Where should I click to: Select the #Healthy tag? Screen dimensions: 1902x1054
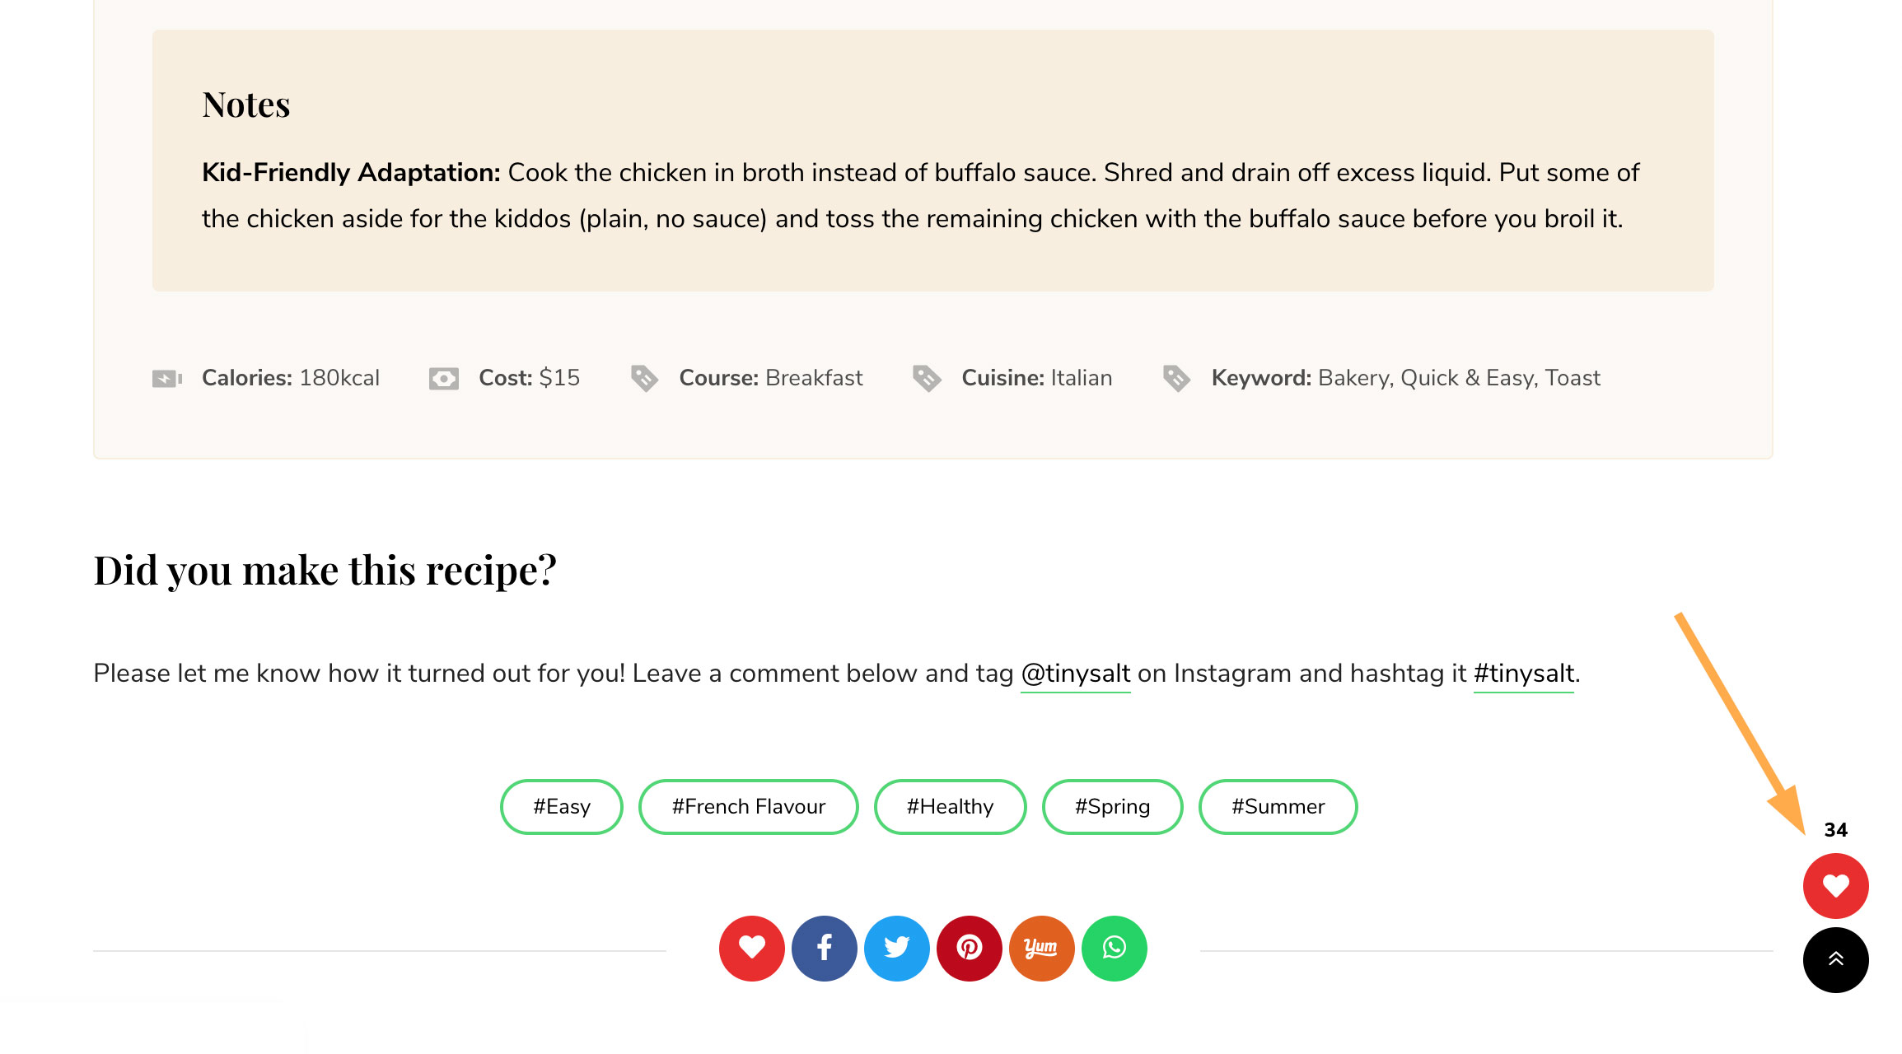(950, 806)
